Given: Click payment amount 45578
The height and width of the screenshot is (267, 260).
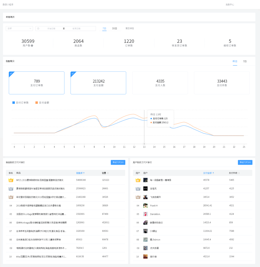Looking at the screenshot, I should [x=206, y=180].
